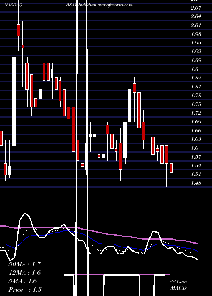
Task: Click the 1.48 price axis label
Action: [x=196, y=183]
